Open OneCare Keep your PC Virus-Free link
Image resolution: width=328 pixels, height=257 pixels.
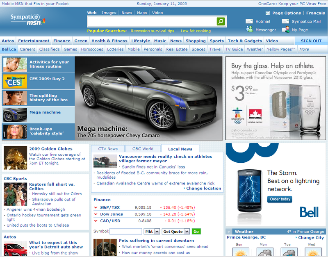[x=292, y=4]
